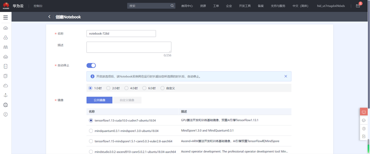Open the single document icon in sidebar
Image resolution: width=370 pixels, height=154 pixels.
[6, 66]
